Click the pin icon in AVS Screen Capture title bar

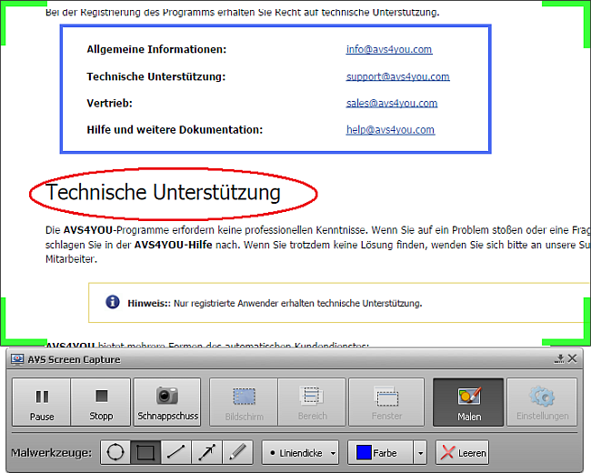tap(559, 358)
